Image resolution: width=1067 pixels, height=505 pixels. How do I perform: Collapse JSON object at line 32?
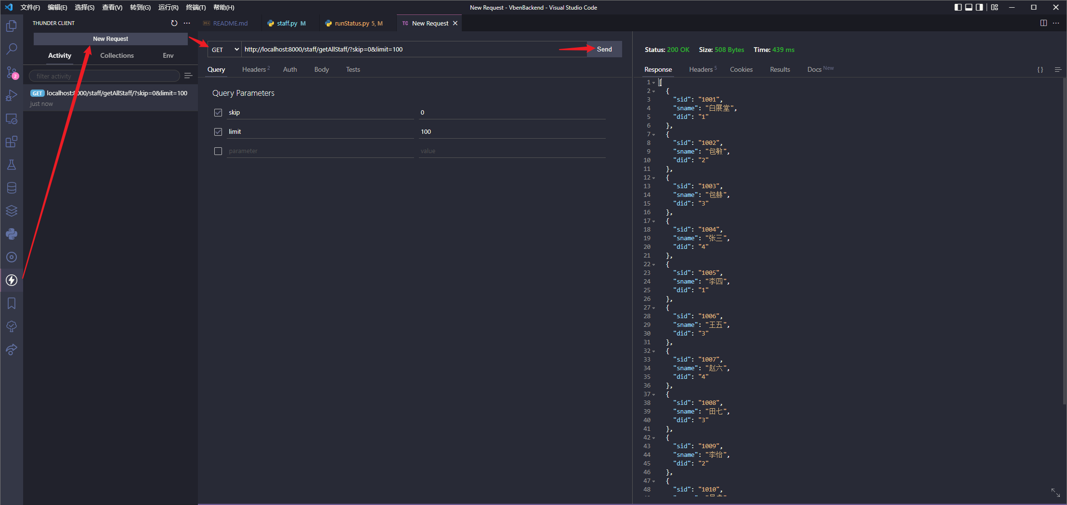coord(654,351)
